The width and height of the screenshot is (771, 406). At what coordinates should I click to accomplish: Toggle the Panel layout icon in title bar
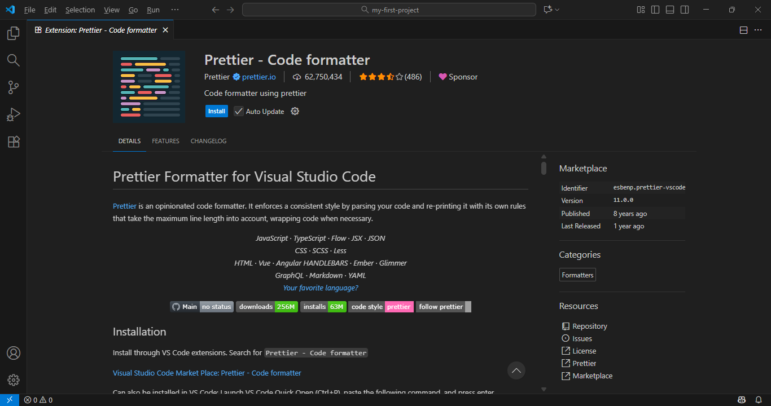[669, 10]
